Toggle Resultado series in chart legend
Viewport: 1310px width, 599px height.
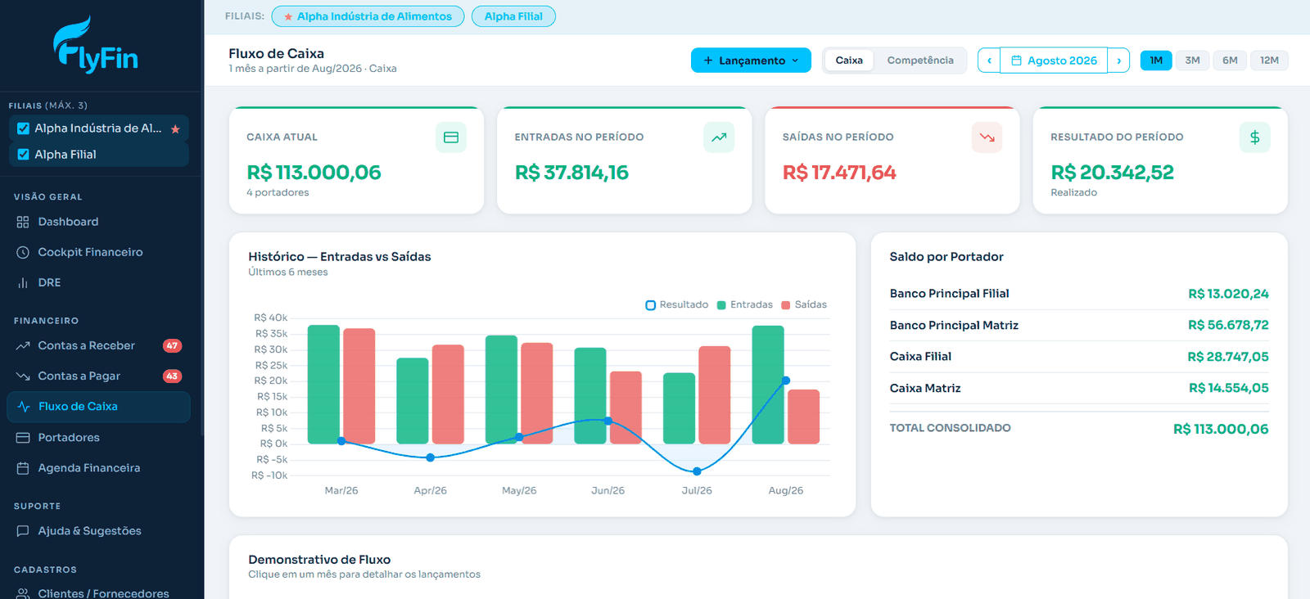677,305
